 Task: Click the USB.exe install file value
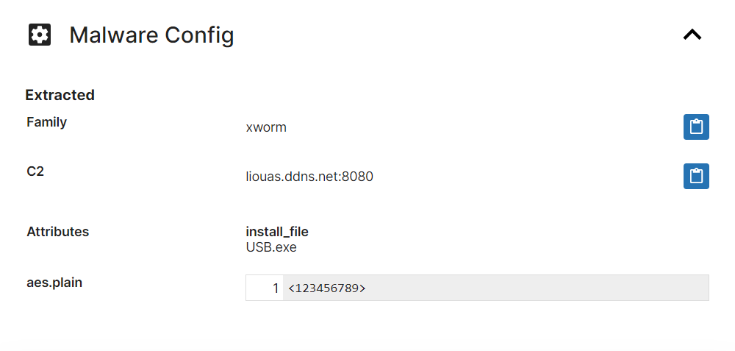point(271,247)
